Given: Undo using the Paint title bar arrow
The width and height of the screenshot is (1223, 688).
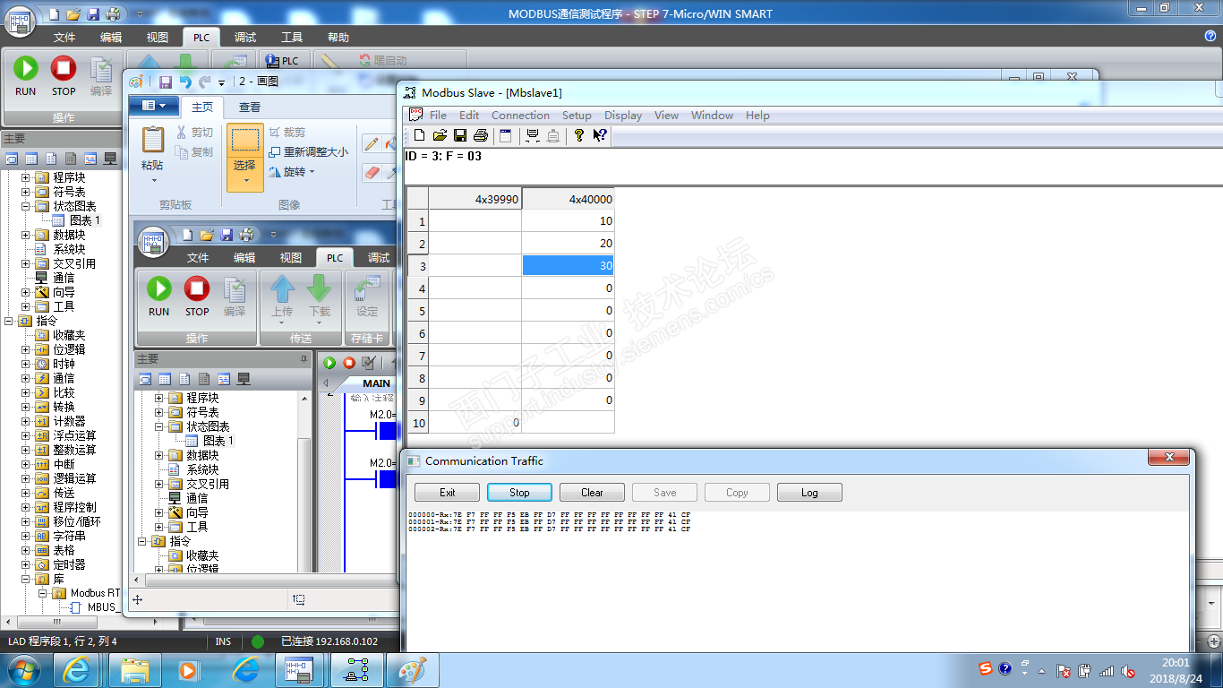Looking at the screenshot, I should [x=185, y=82].
